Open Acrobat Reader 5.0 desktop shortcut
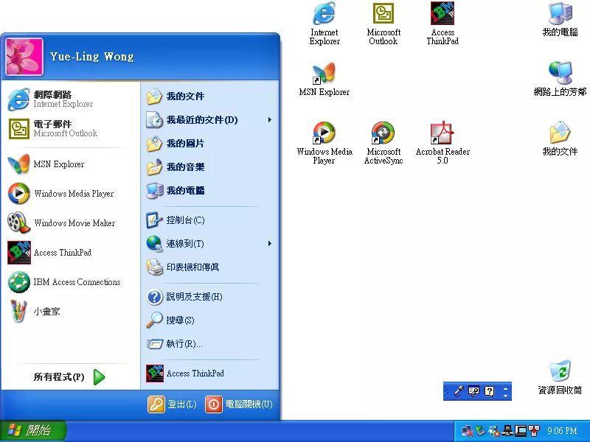 pyautogui.click(x=442, y=143)
